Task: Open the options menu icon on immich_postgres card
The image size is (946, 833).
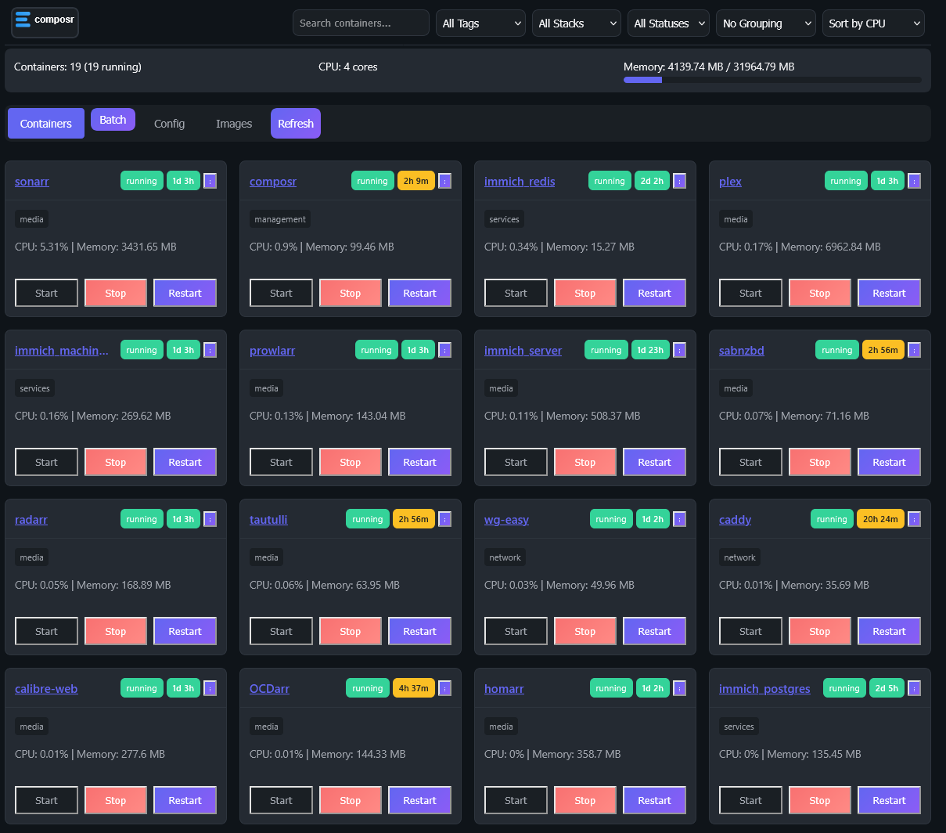Action: [x=914, y=688]
